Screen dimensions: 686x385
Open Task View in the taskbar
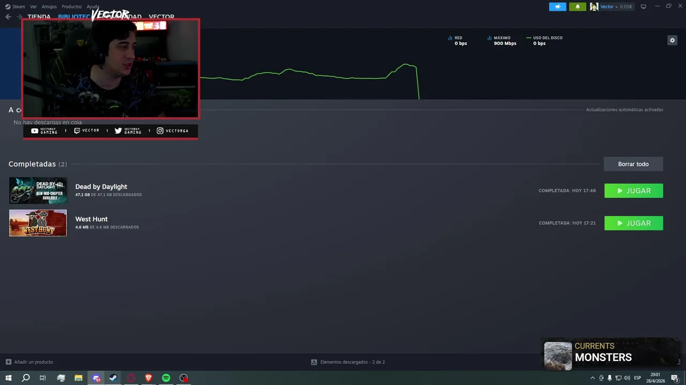[43, 378]
